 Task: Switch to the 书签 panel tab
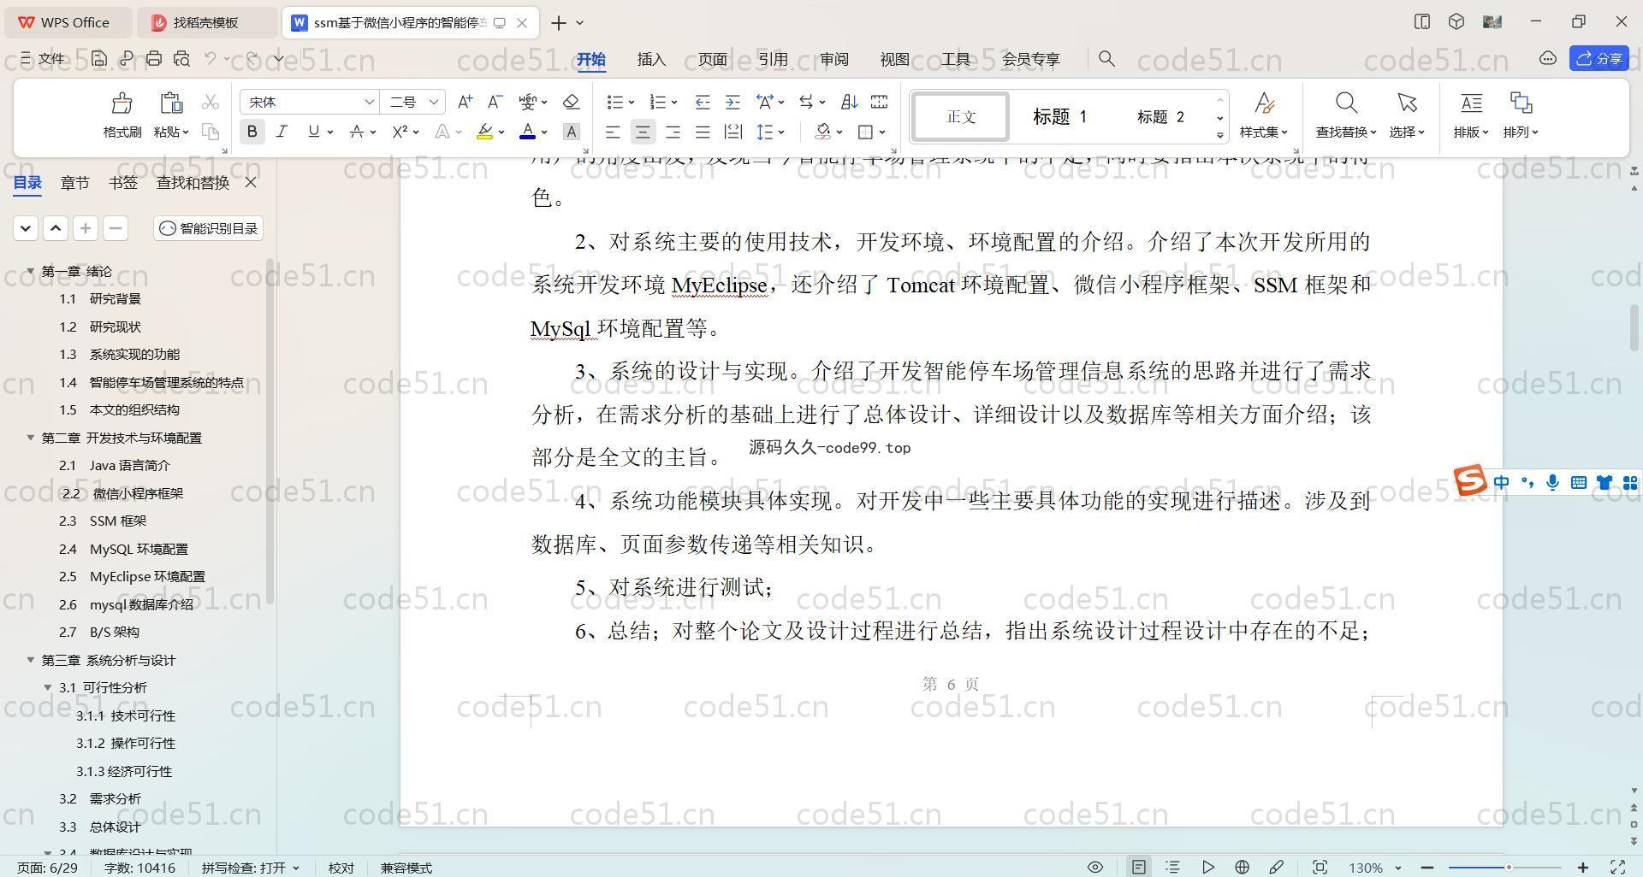click(x=123, y=182)
